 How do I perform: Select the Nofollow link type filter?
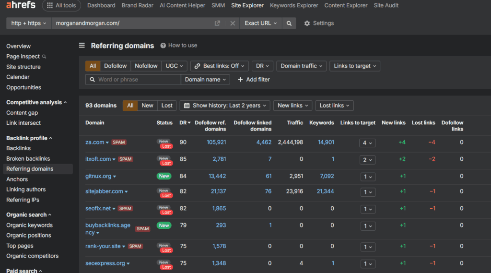pos(146,66)
